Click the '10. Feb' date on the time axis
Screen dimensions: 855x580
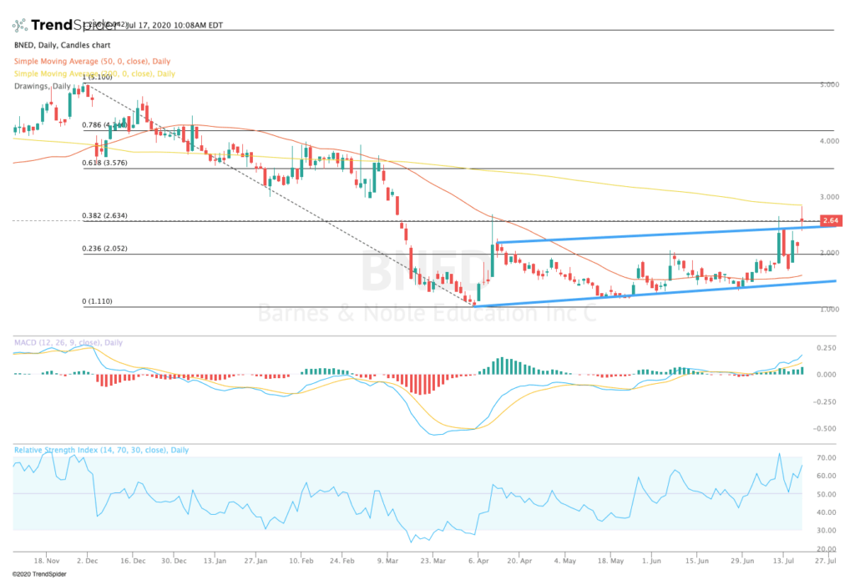click(x=301, y=560)
